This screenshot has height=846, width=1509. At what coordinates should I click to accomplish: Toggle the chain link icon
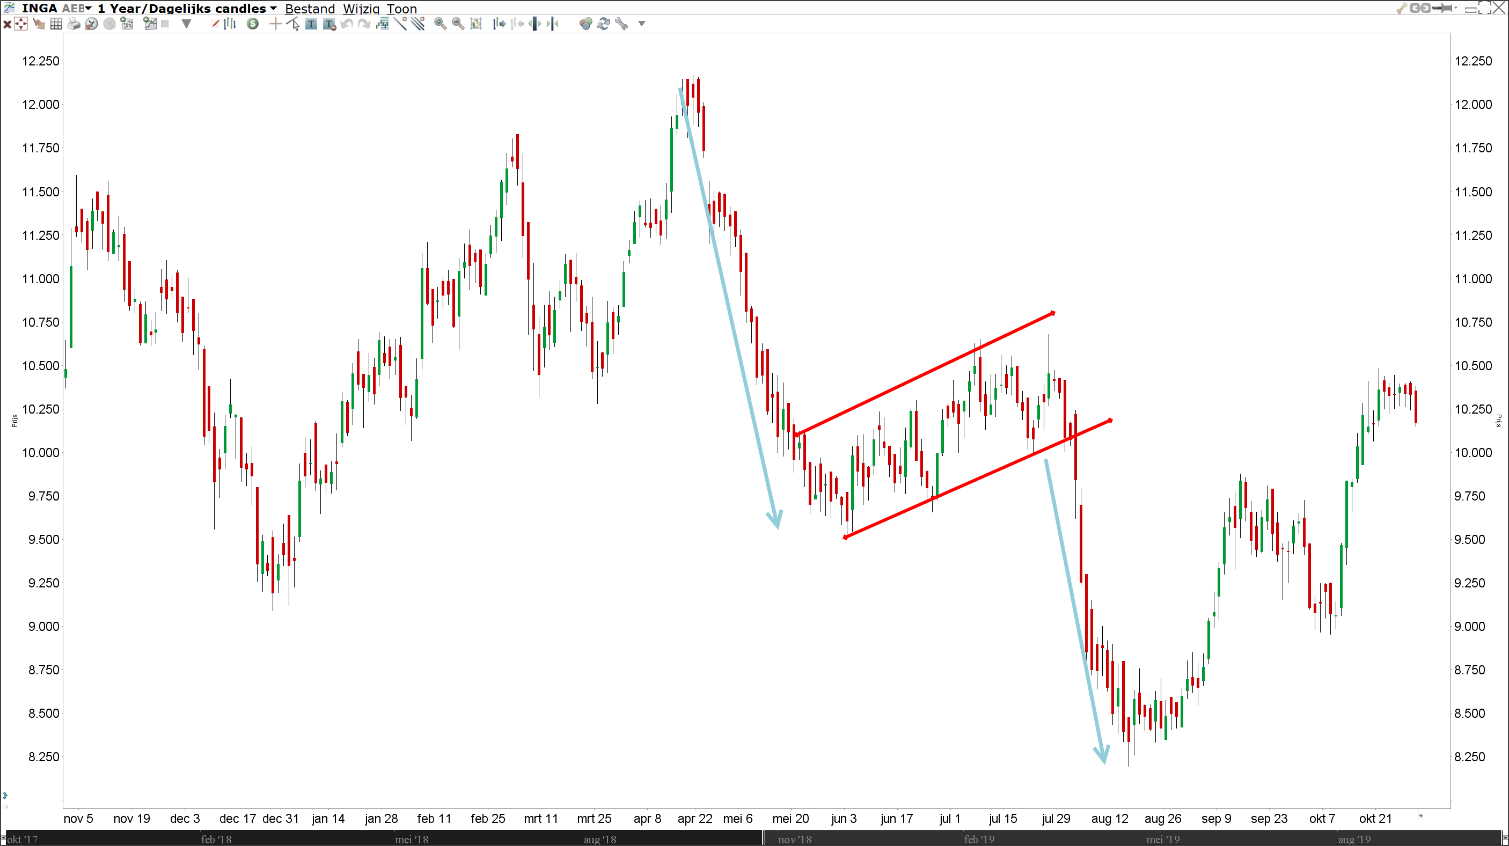click(x=1420, y=8)
